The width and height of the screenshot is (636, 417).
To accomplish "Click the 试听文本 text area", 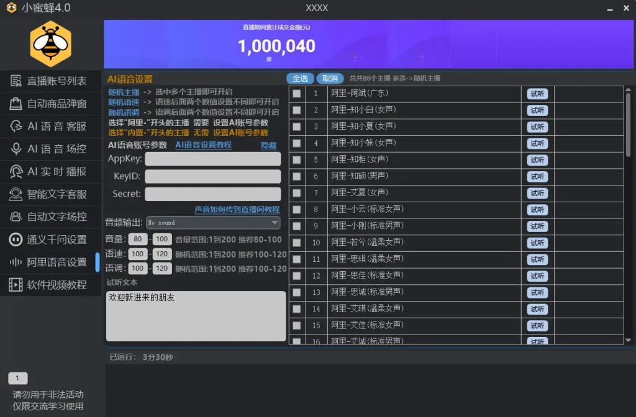I will point(196,316).
